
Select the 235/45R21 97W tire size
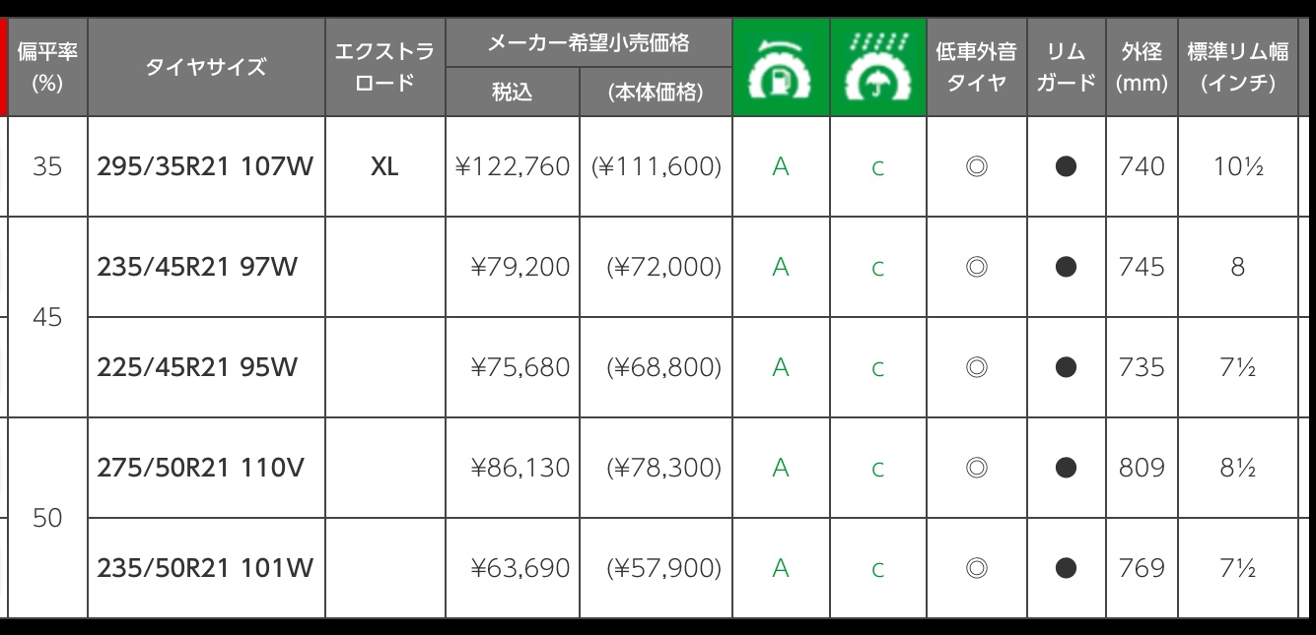coord(197,268)
